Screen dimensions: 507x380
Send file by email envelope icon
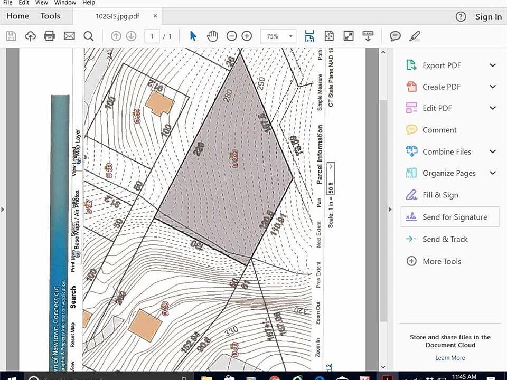[x=69, y=36]
